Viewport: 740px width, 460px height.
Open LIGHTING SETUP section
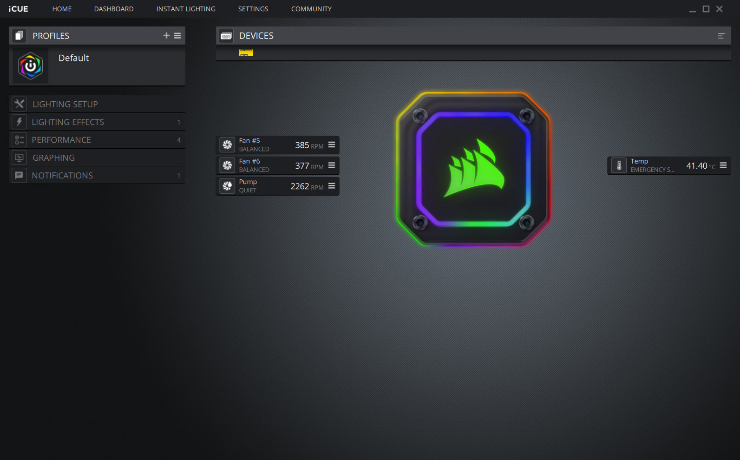coord(65,105)
